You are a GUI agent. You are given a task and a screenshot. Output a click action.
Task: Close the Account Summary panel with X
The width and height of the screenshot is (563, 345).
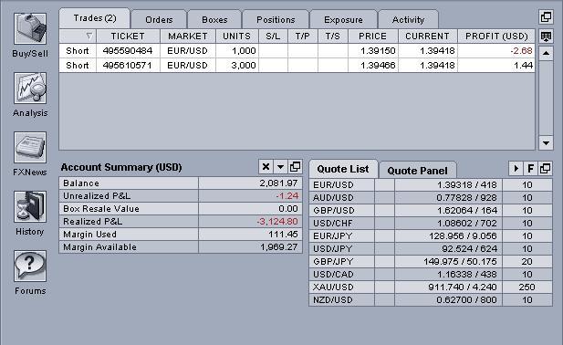click(266, 167)
